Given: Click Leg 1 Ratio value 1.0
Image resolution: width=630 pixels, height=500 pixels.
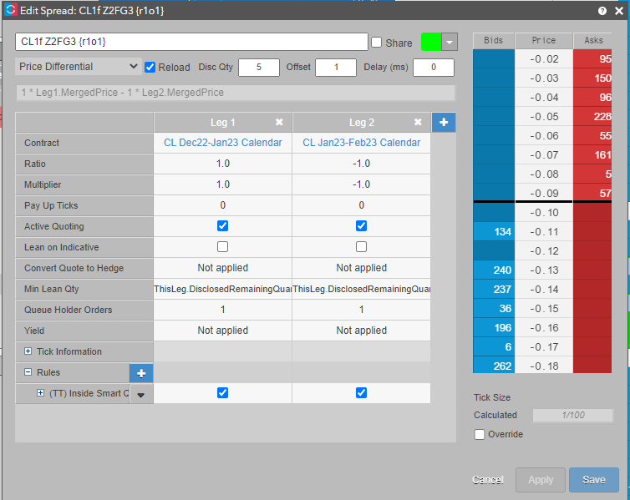Looking at the screenshot, I should point(222,164).
